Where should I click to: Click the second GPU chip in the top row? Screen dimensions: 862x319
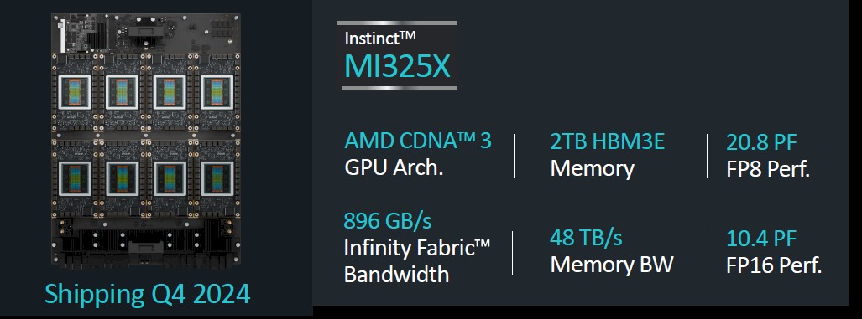[x=122, y=91]
